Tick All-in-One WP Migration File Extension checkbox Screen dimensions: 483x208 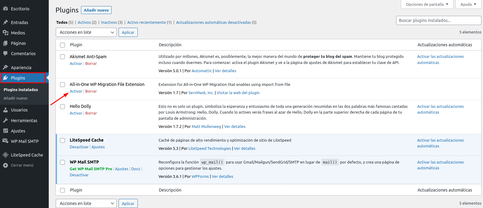click(x=62, y=84)
